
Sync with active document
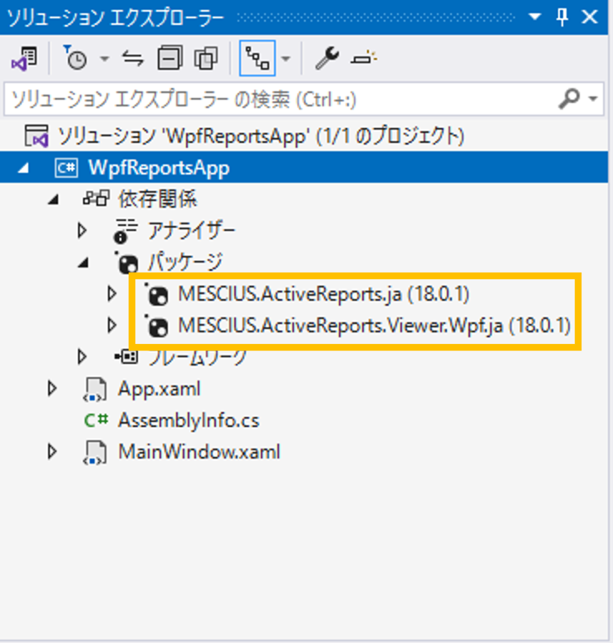(133, 58)
